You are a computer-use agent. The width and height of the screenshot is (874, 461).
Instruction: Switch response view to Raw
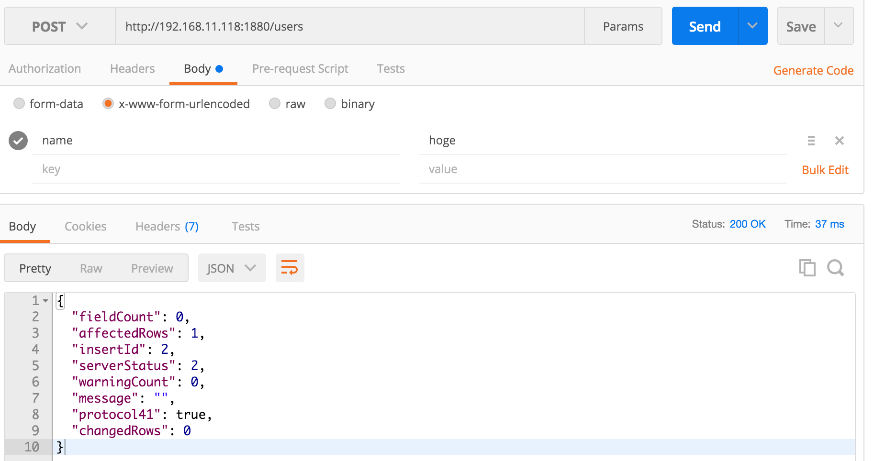90,268
